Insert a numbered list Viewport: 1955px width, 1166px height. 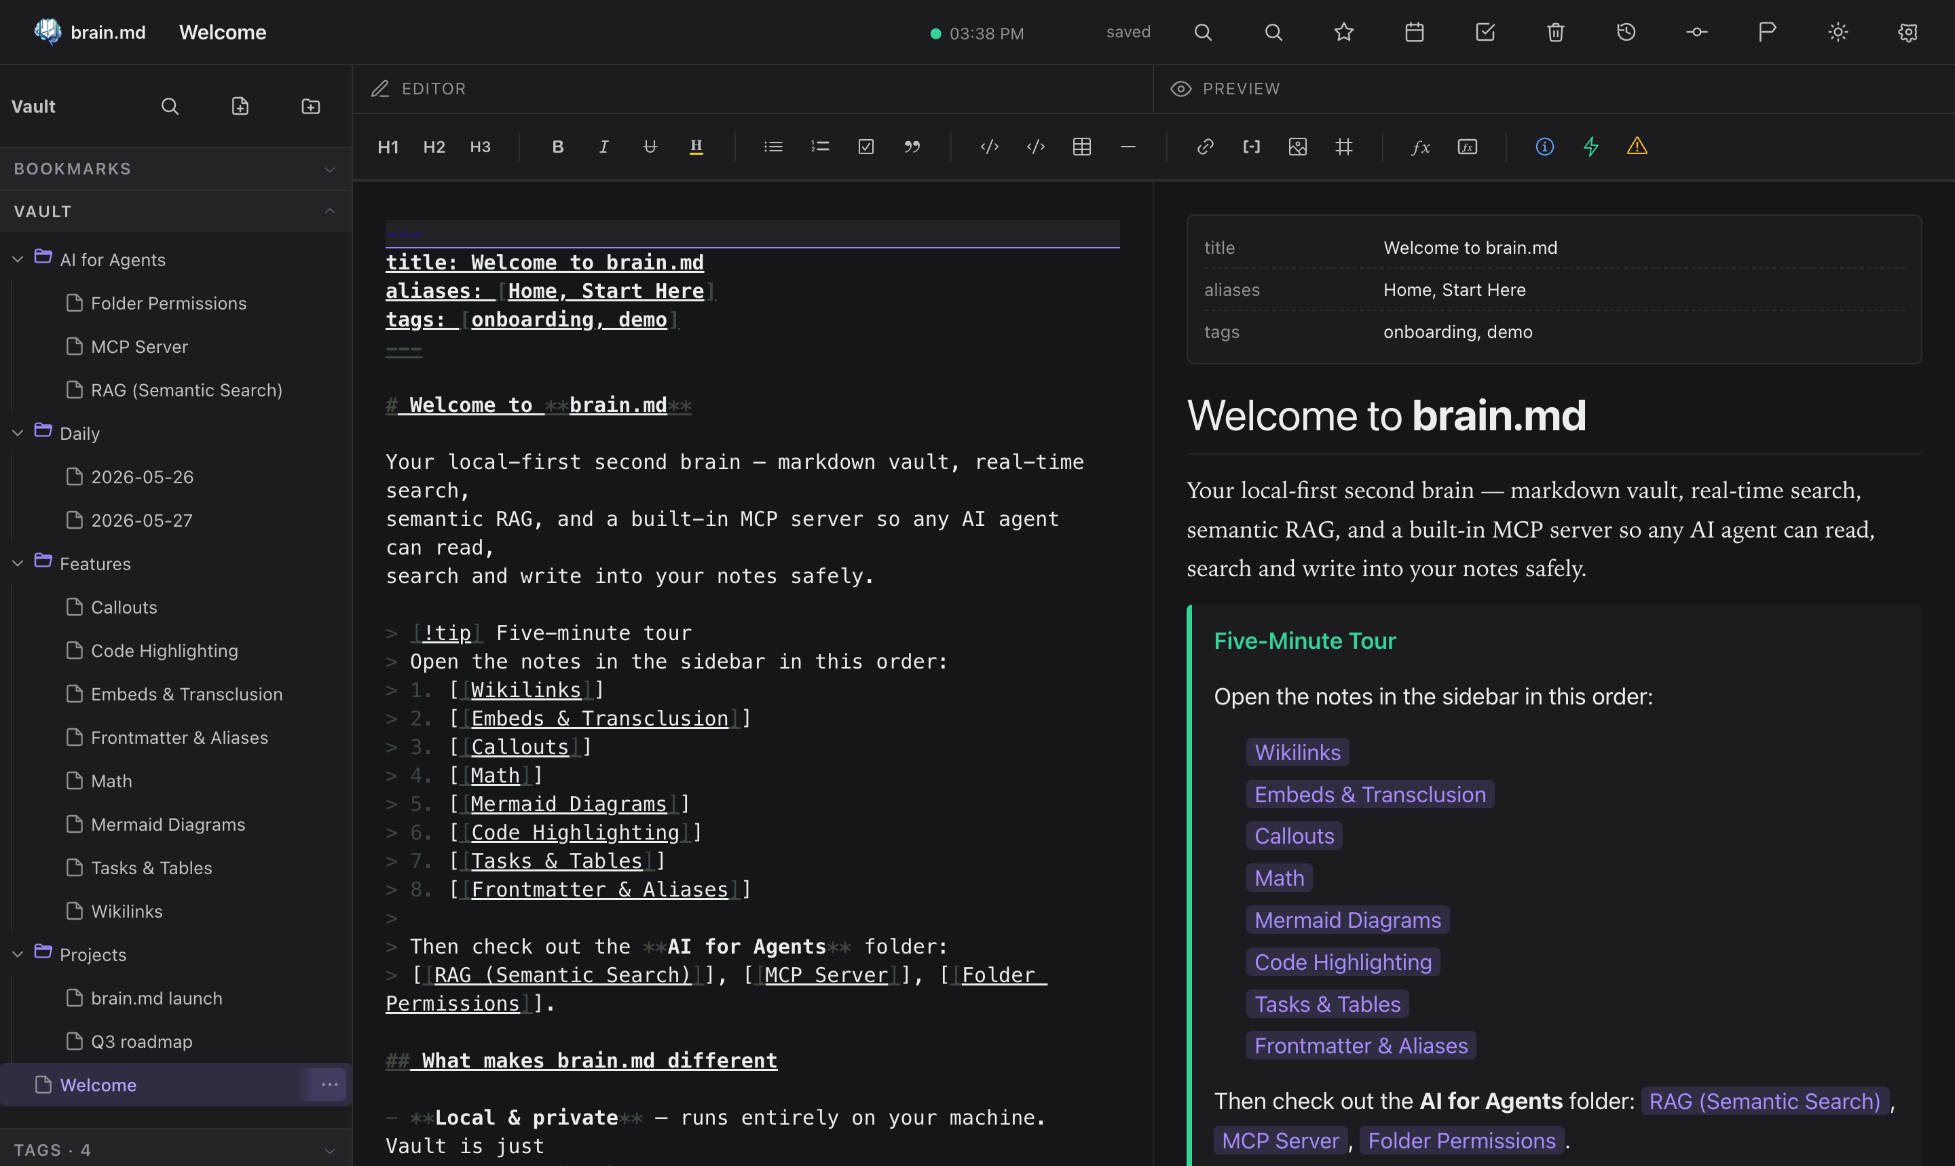(819, 147)
